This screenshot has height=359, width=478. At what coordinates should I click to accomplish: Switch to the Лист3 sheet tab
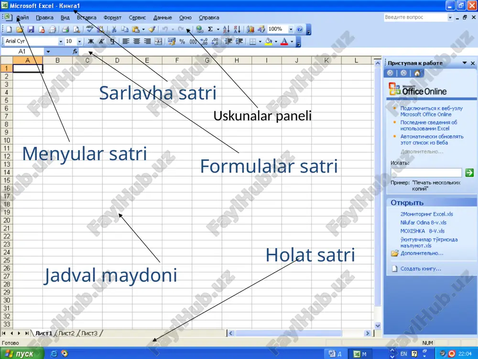click(89, 333)
